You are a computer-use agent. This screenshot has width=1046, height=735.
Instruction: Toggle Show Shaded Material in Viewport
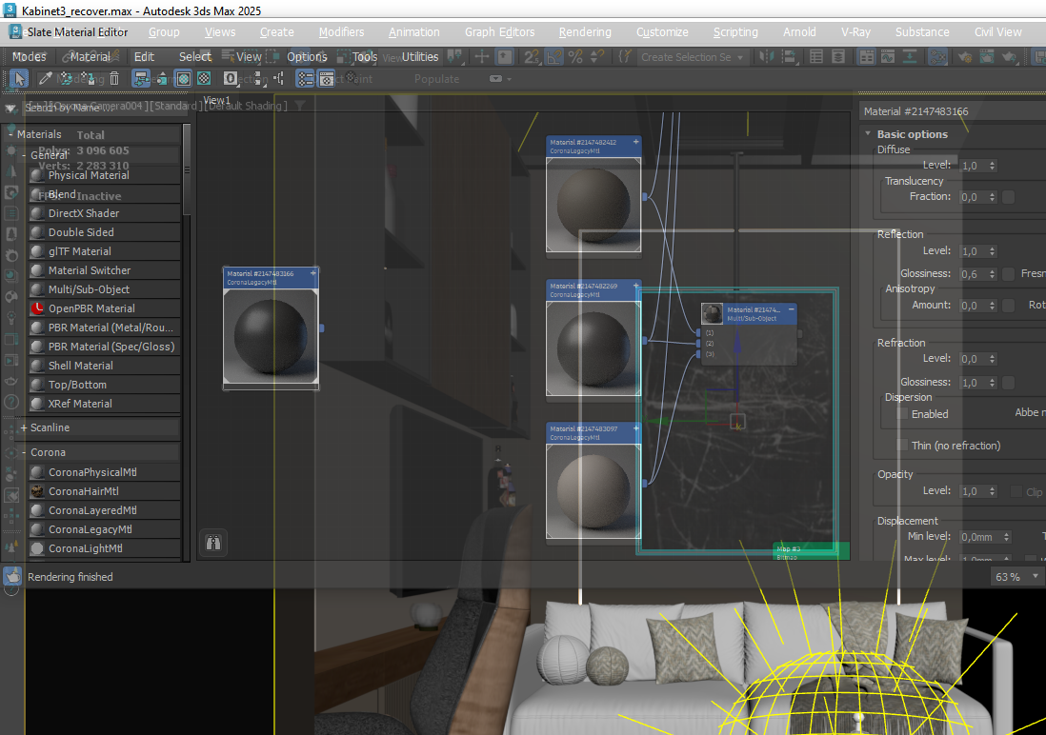pyautogui.click(x=184, y=79)
